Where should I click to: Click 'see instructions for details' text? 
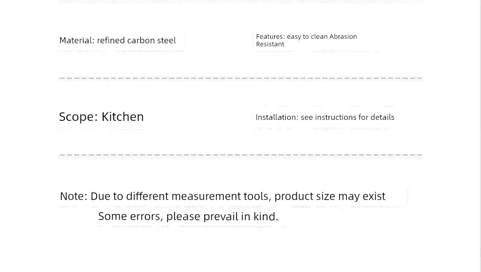348,117
